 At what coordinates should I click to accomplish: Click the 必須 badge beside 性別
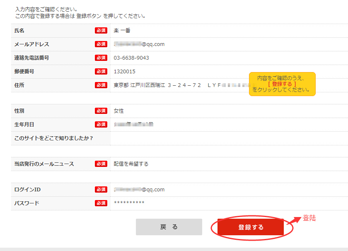click(101, 111)
